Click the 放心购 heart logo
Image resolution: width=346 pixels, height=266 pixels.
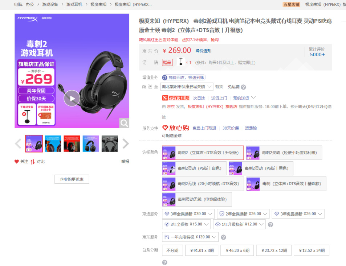(x=175, y=128)
